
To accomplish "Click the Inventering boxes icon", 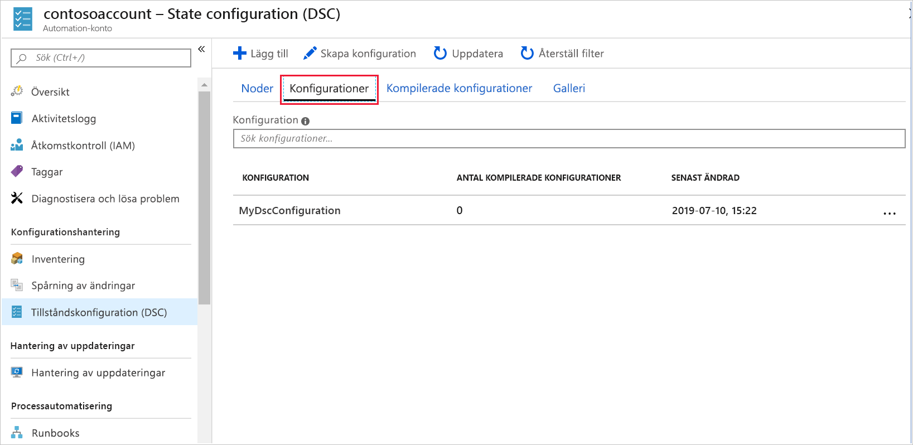I will point(17,259).
